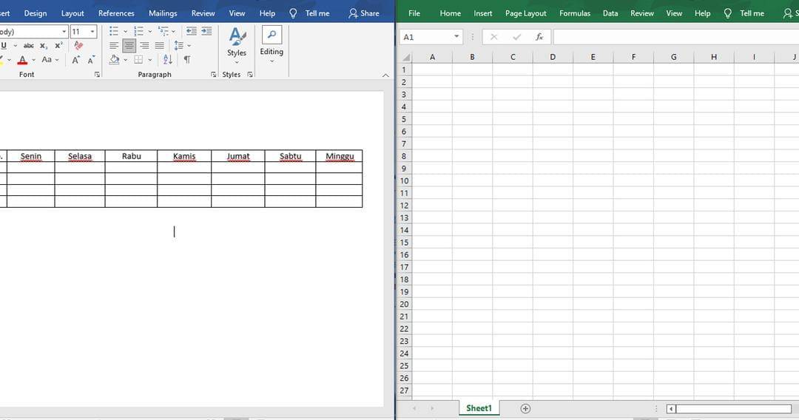Click the Sort icon in Paragraph group

coord(167,59)
